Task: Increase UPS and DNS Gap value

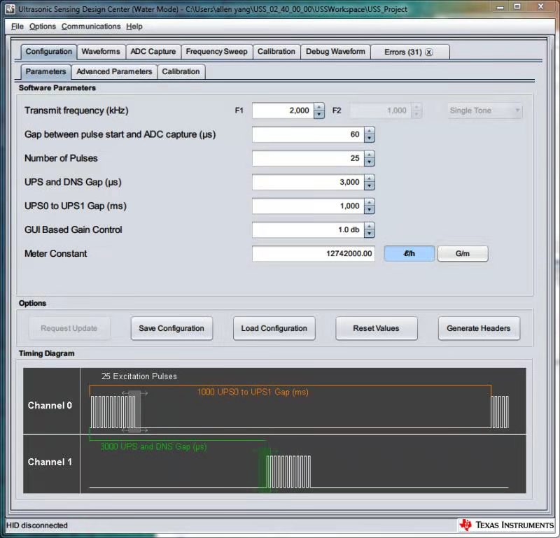Action: click(x=370, y=178)
